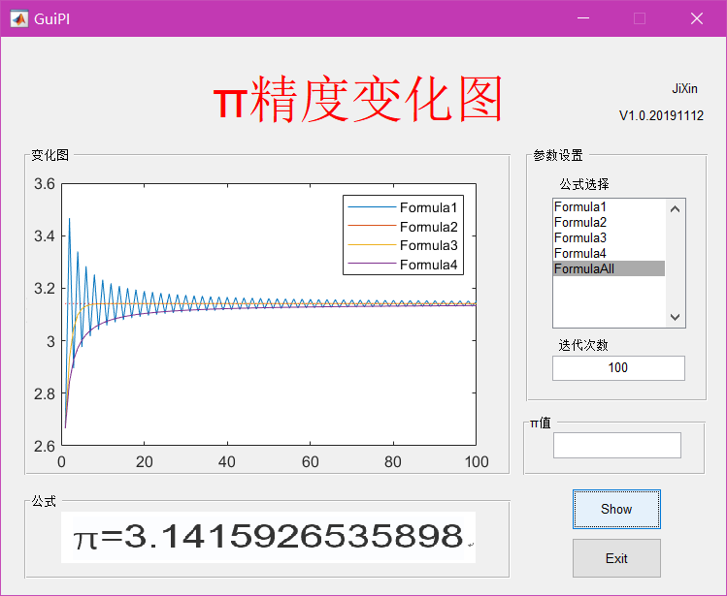Click the 迭代次数 label
This screenshot has width=727, height=596.
click(x=582, y=345)
